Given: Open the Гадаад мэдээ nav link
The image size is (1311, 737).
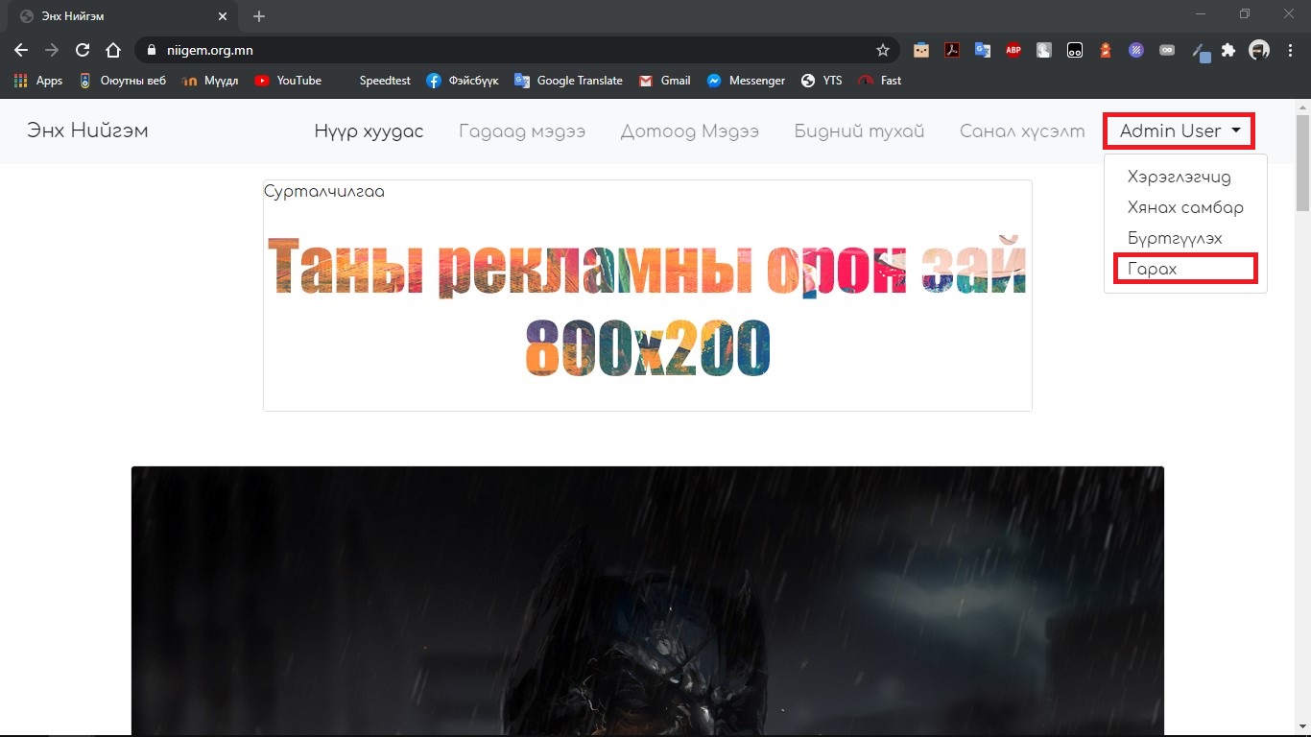Looking at the screenshot, I should tap(521, 131).
